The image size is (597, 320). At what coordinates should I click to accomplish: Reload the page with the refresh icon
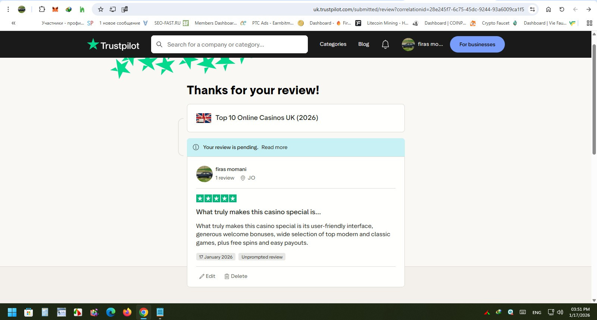click(x=562, y=9)
